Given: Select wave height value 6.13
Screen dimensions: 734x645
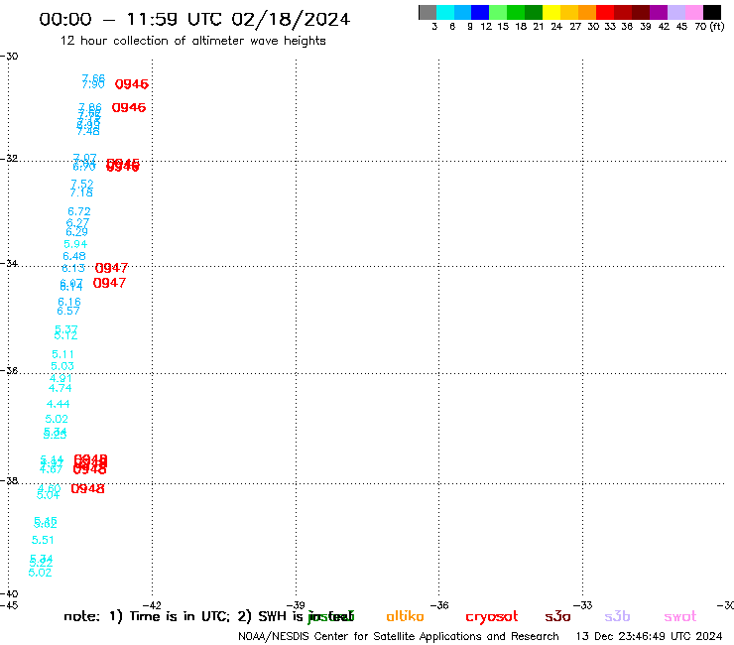Looking at the screenshot, I should click(73, 268).
